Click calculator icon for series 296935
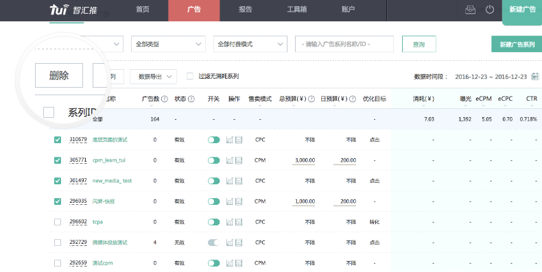Image resolution: width=542 pixels, height=272 pixels. point(239,201)
